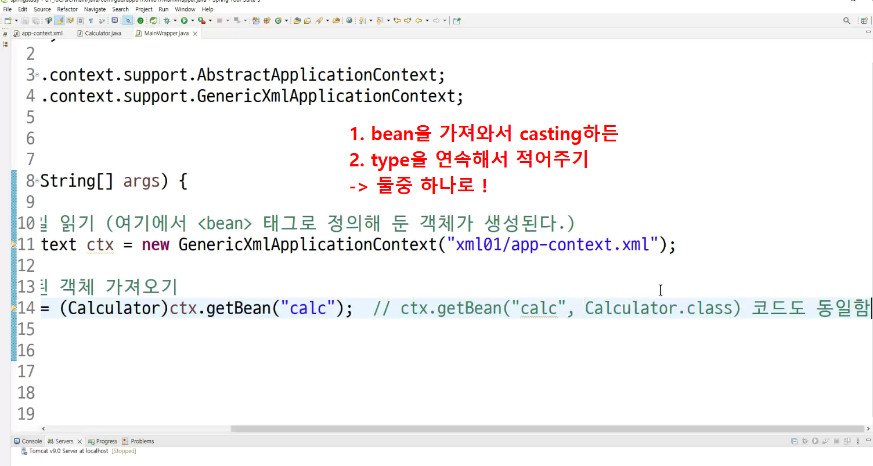Image resolution: width=873 pixels, height=466 pixels.
Task: Click the Pin Editor toolbar icon
Action: (x=457, y=20)
